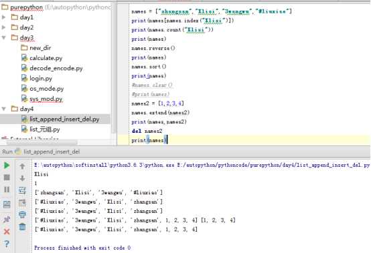This screenshot has height=253, width=371.
Task: Click the names list assignment line
Action: pos(212,11)
